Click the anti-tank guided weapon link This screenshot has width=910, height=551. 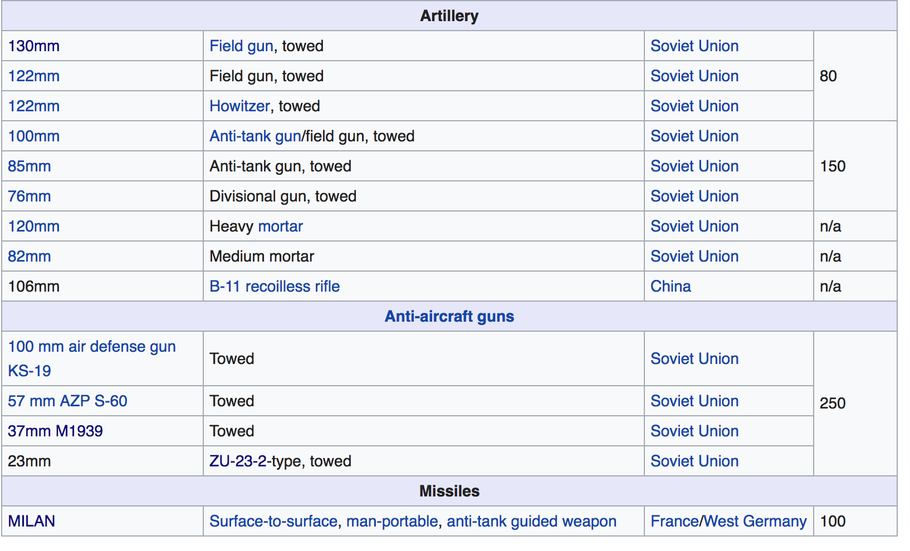[531, 521]
